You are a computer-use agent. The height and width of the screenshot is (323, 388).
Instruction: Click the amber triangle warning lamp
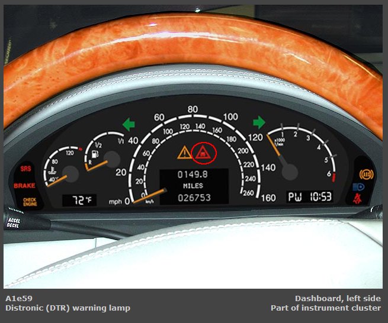pos(184,153)
